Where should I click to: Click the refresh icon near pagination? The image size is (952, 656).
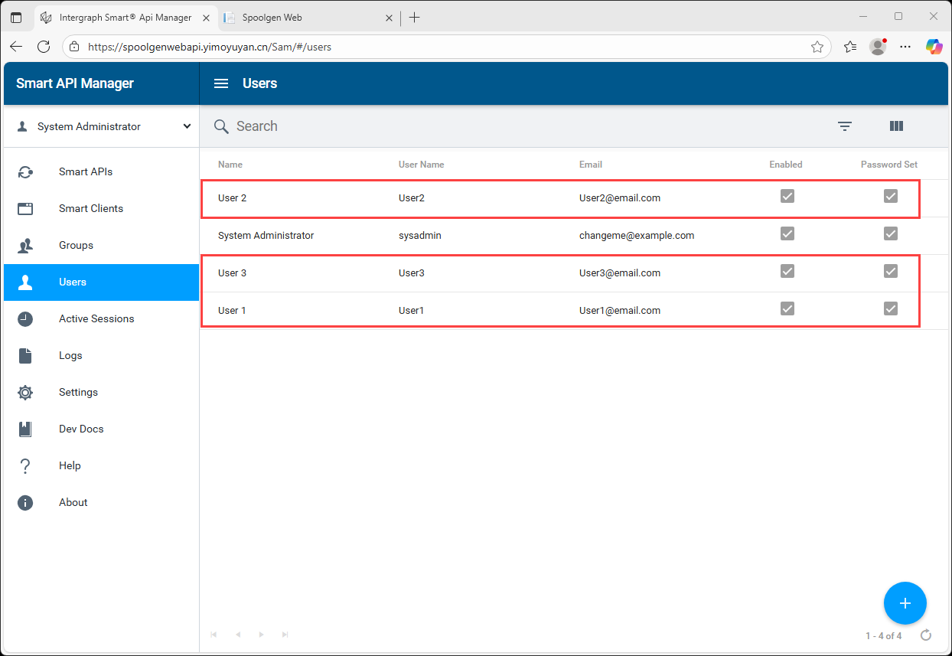(926, 635)
